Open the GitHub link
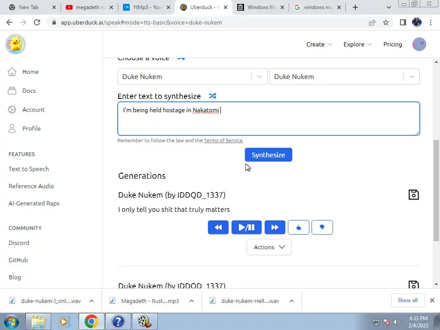The image size is (440, 330). (18, 260)
